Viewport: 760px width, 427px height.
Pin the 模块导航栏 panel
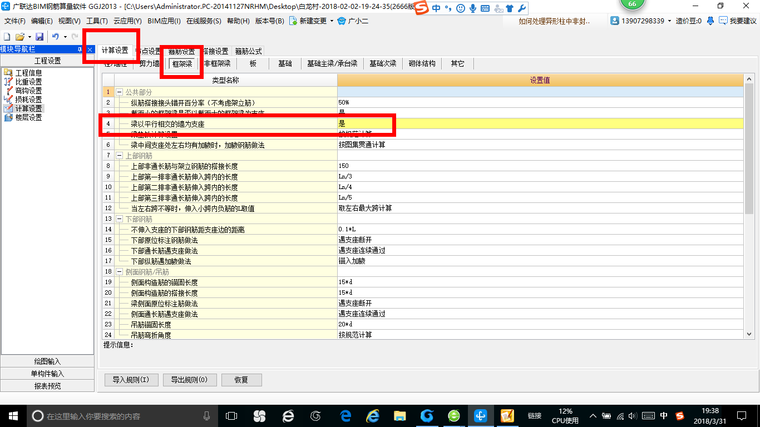tap(80, 49)
